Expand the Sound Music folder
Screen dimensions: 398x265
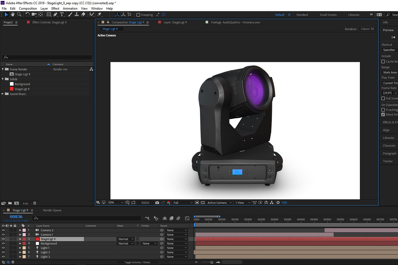click(3, 94)
